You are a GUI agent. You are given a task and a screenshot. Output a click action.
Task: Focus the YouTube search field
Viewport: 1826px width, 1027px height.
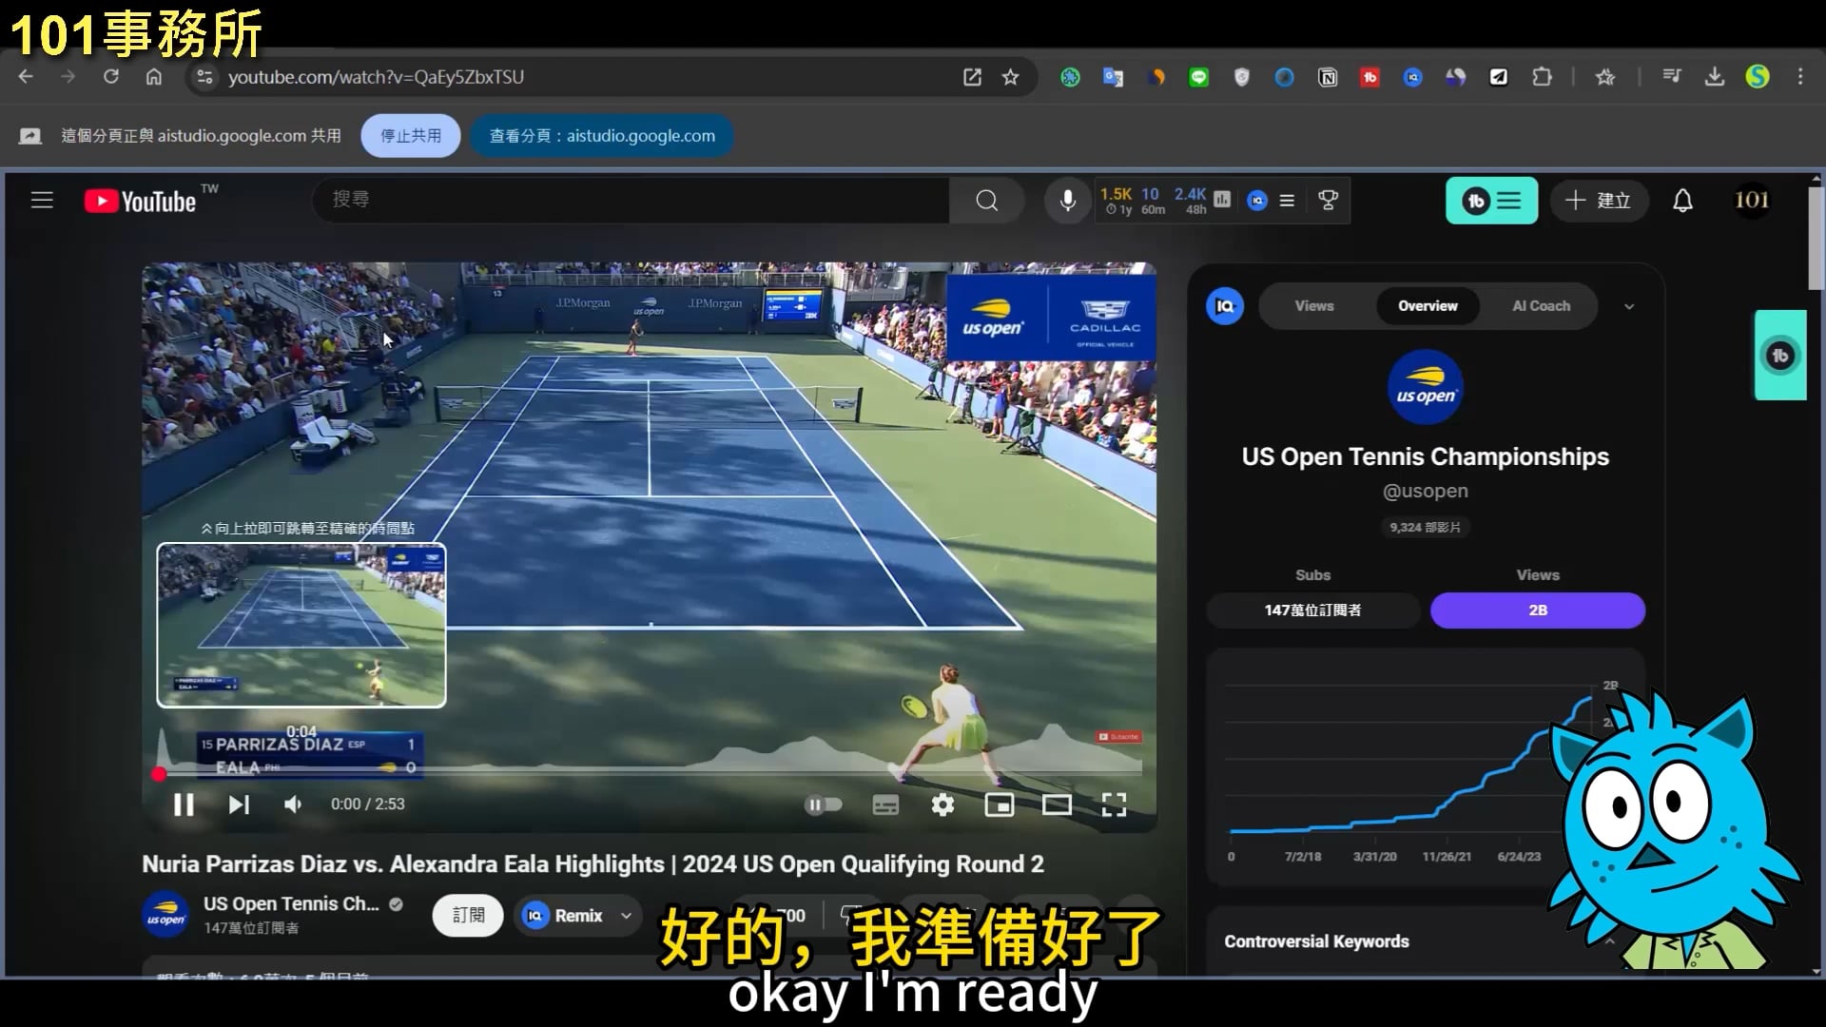pos(631,201)
